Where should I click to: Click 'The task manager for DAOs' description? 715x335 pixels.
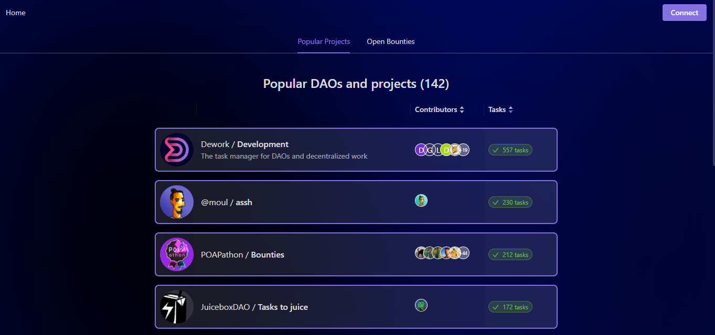pos(284,156)
